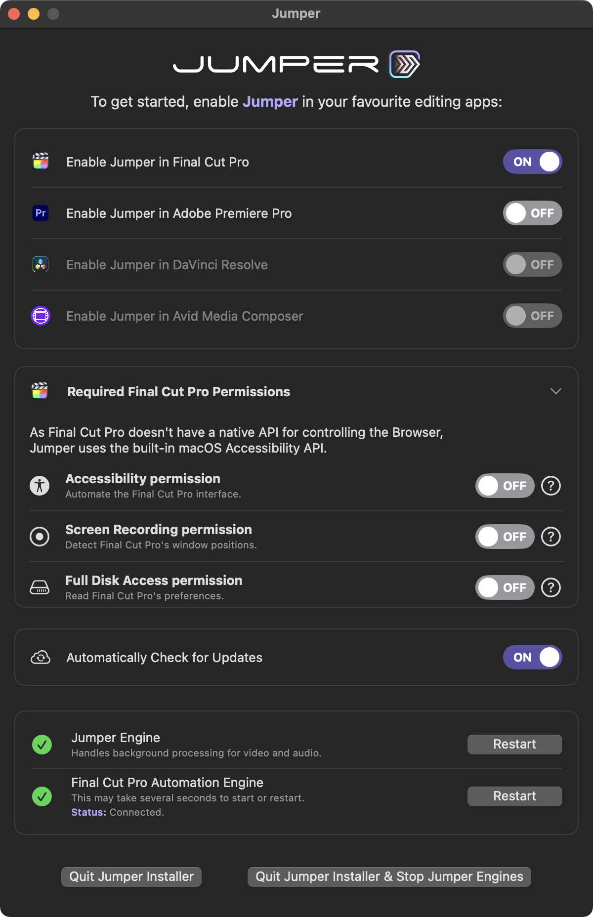
Task: Turn off Automatically Check for Updates
Action: click(x=532, y=657)
